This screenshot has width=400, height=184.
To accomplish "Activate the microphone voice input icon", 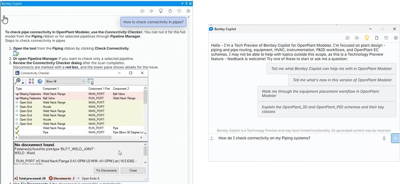I will [x=384, y=138].
